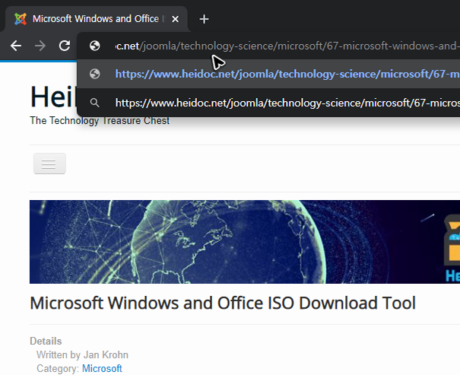The height and width of the screenshot is (375, 460).
Task: Click the globe icon in address bar
Action: point(95,46)
